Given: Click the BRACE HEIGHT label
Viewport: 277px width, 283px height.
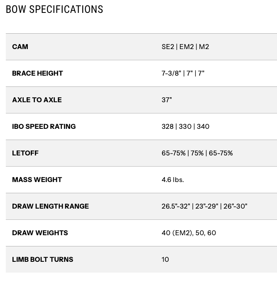Looking at the screenshot, I should 37,73.
